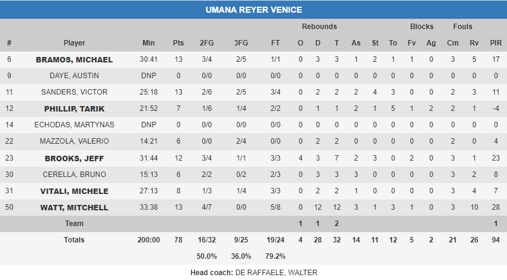
Task: Click Jeff Brooks player link
Action: pyautogui.click(x=75, y=158)
